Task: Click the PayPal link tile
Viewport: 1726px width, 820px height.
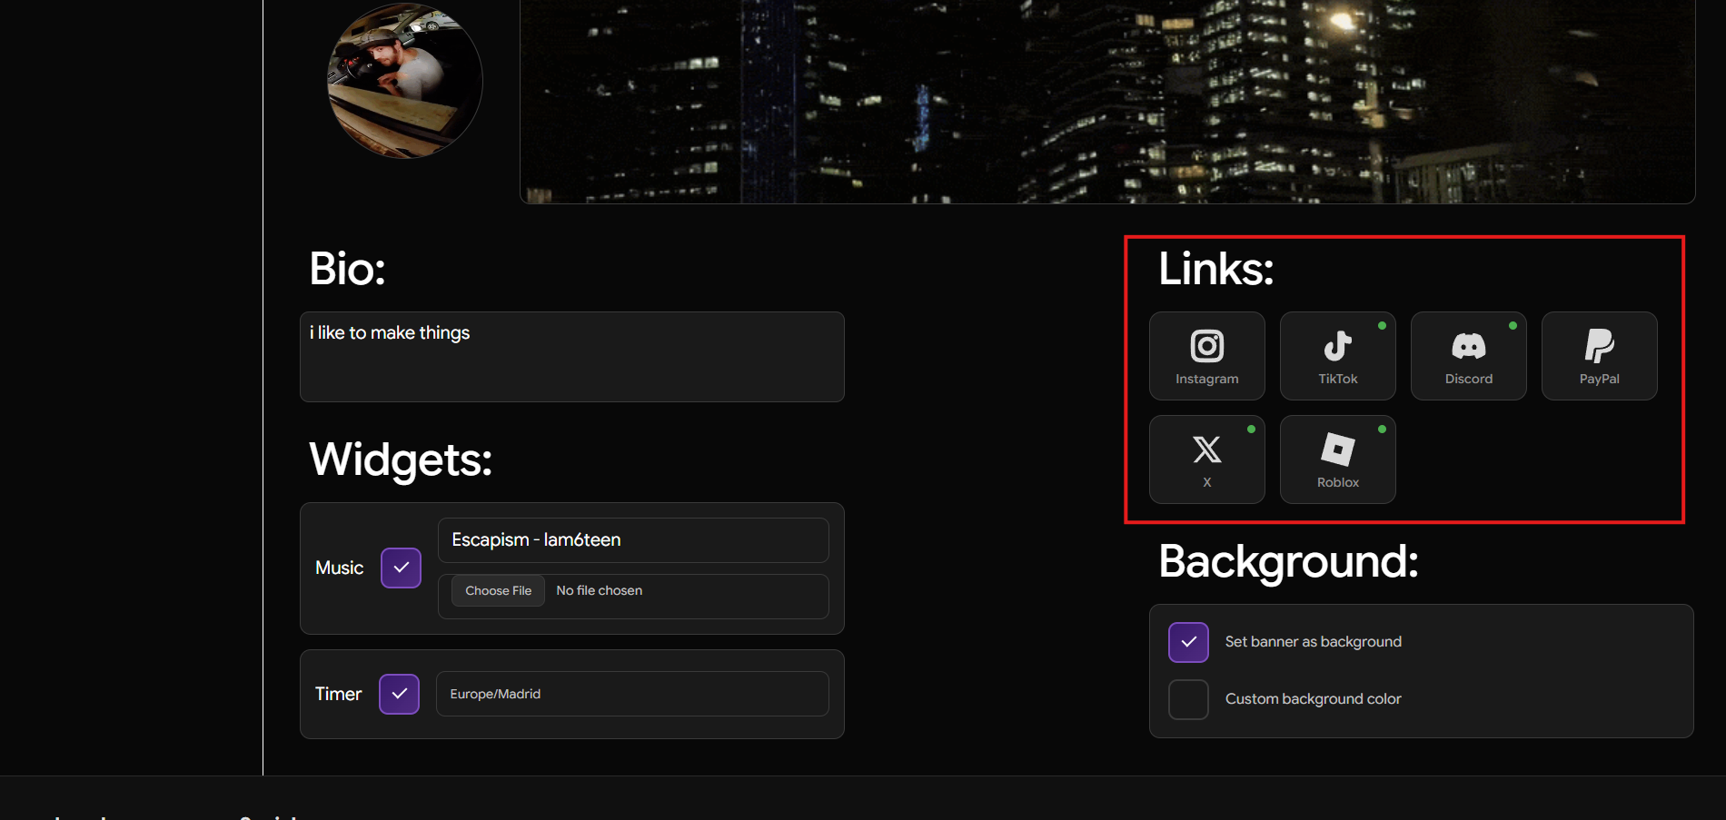Action: tap(1599, 356)
